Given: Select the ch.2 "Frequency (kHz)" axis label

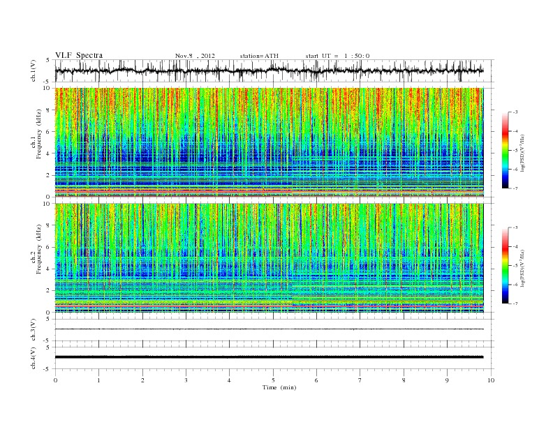Looking at the screenshot, I should (x=38, y=248).
